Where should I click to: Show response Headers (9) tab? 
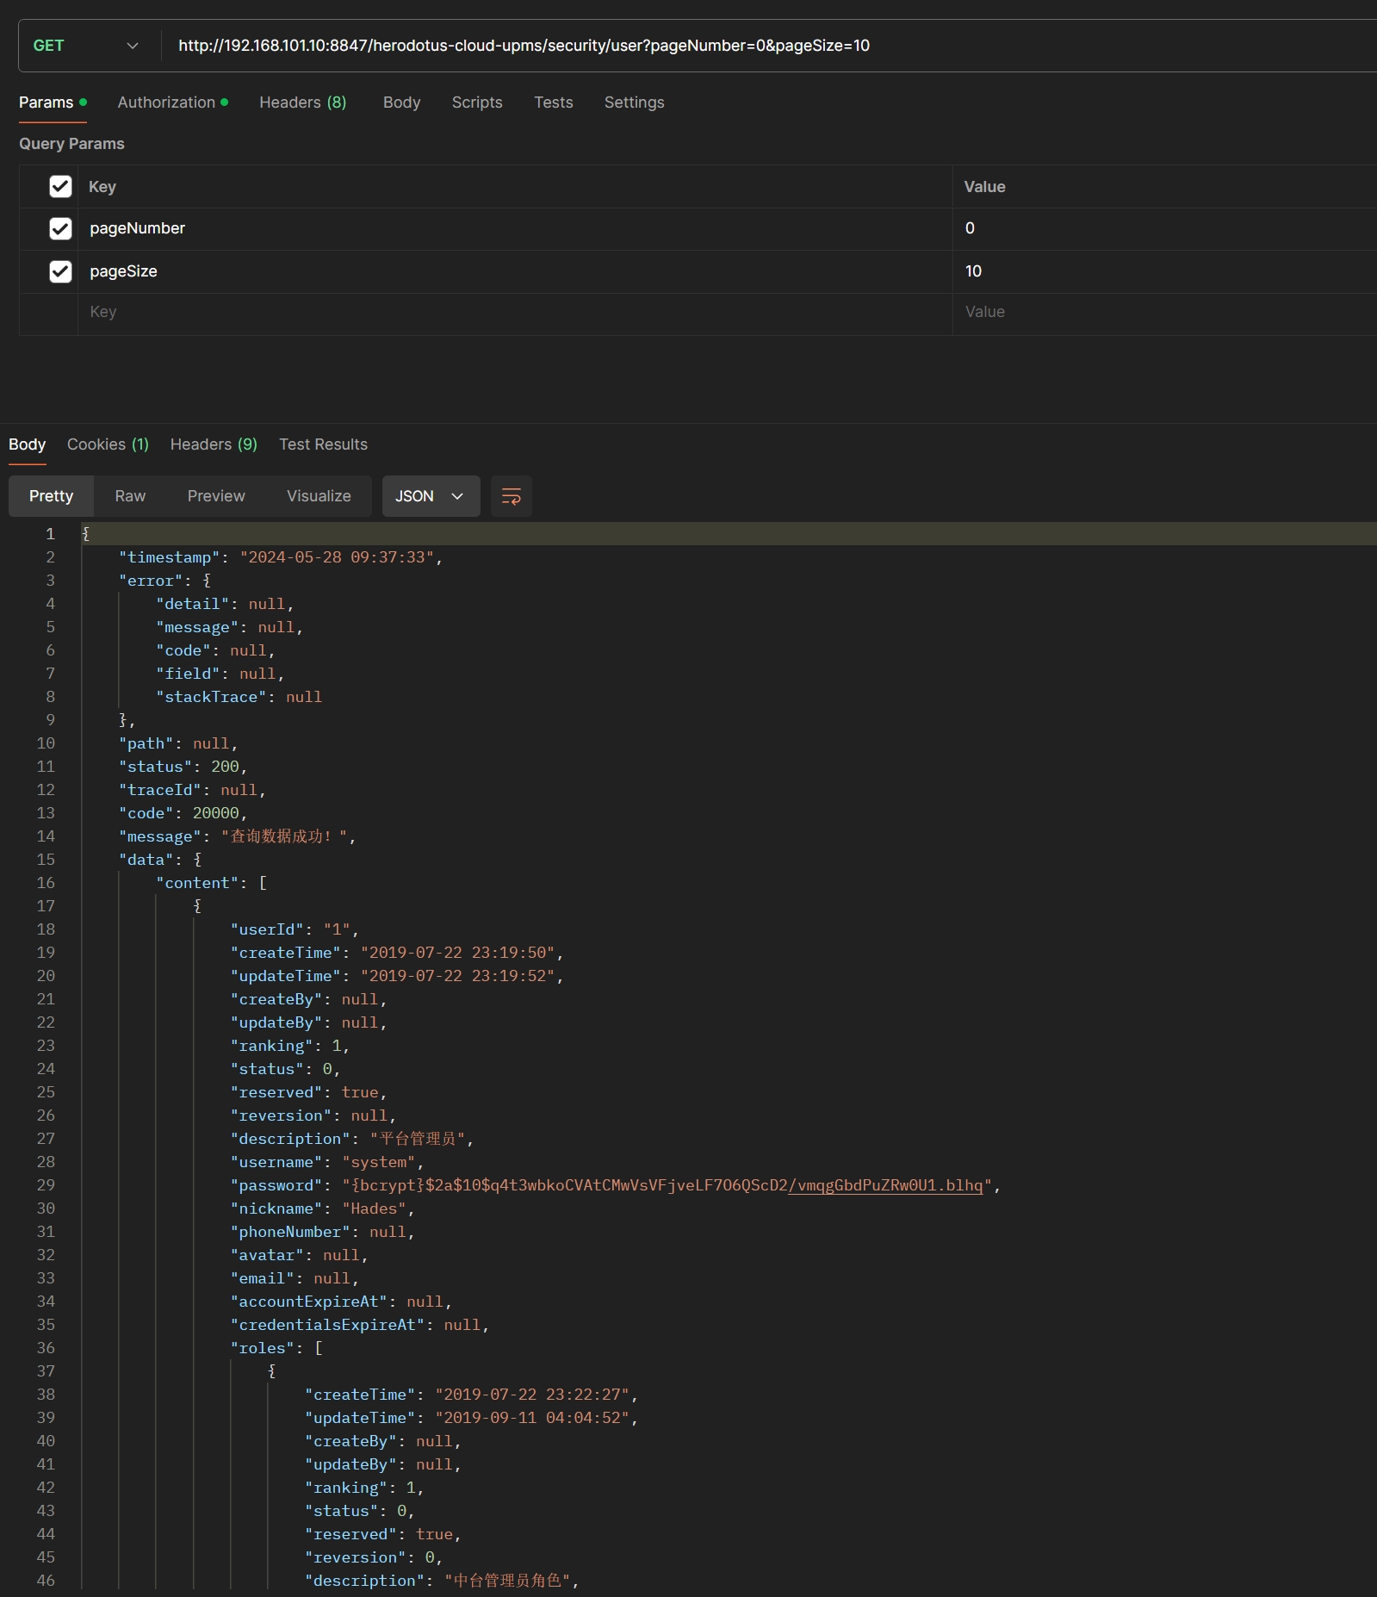(x=214, y=444)
